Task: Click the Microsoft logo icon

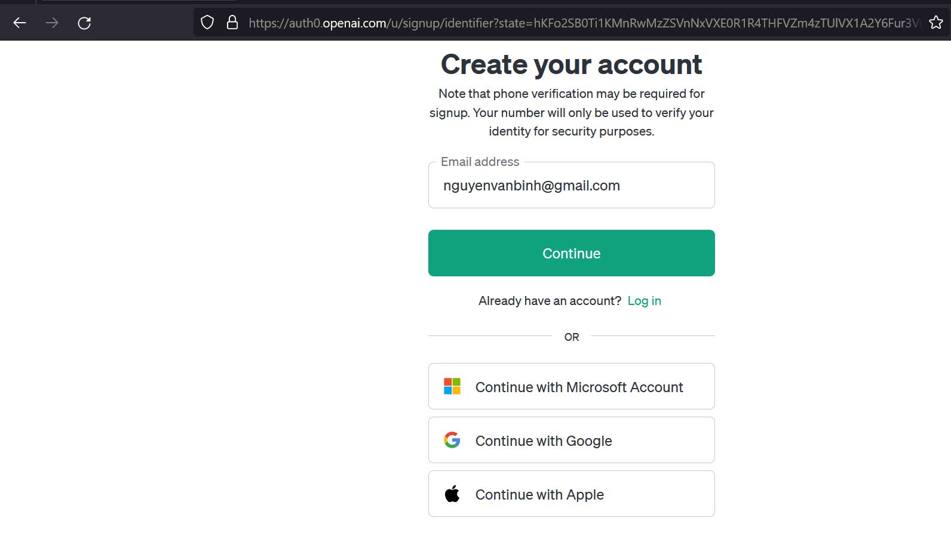Action: click(452, 386)
